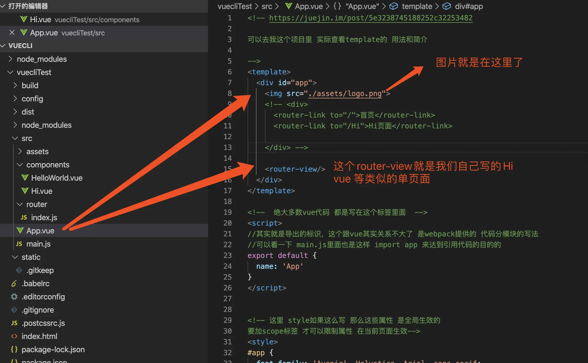Click JS icon of router index.js

pyautogui.click(x=24, y=217)
